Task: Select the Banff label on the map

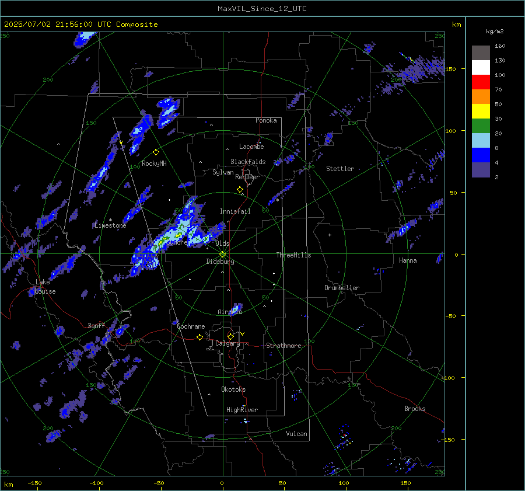Action: (96, 325)
